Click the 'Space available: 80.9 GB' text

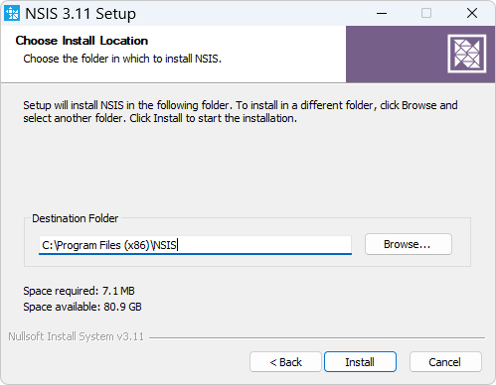point(83,307)
